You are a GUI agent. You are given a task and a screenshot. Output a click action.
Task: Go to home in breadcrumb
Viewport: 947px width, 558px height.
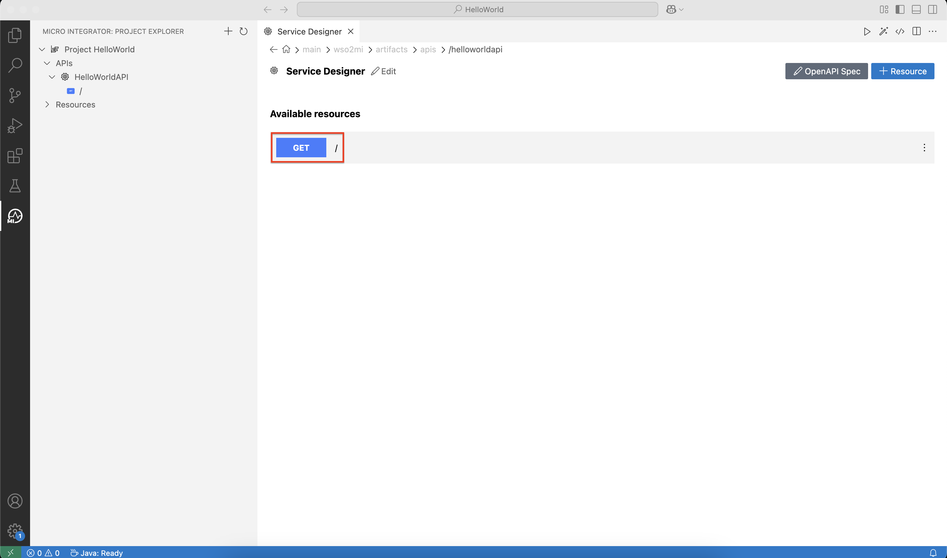click(286, 50)
